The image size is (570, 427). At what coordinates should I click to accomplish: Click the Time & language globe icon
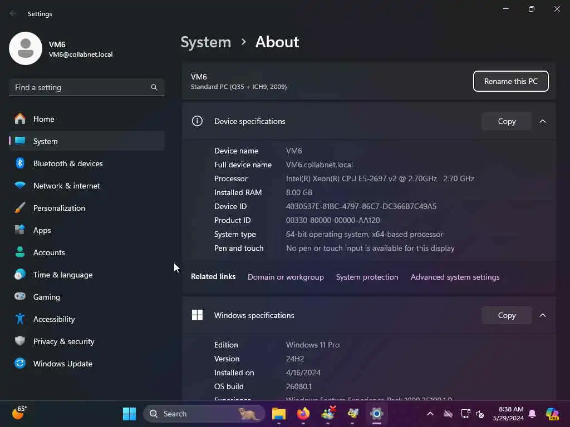click(x=20, y=274)
